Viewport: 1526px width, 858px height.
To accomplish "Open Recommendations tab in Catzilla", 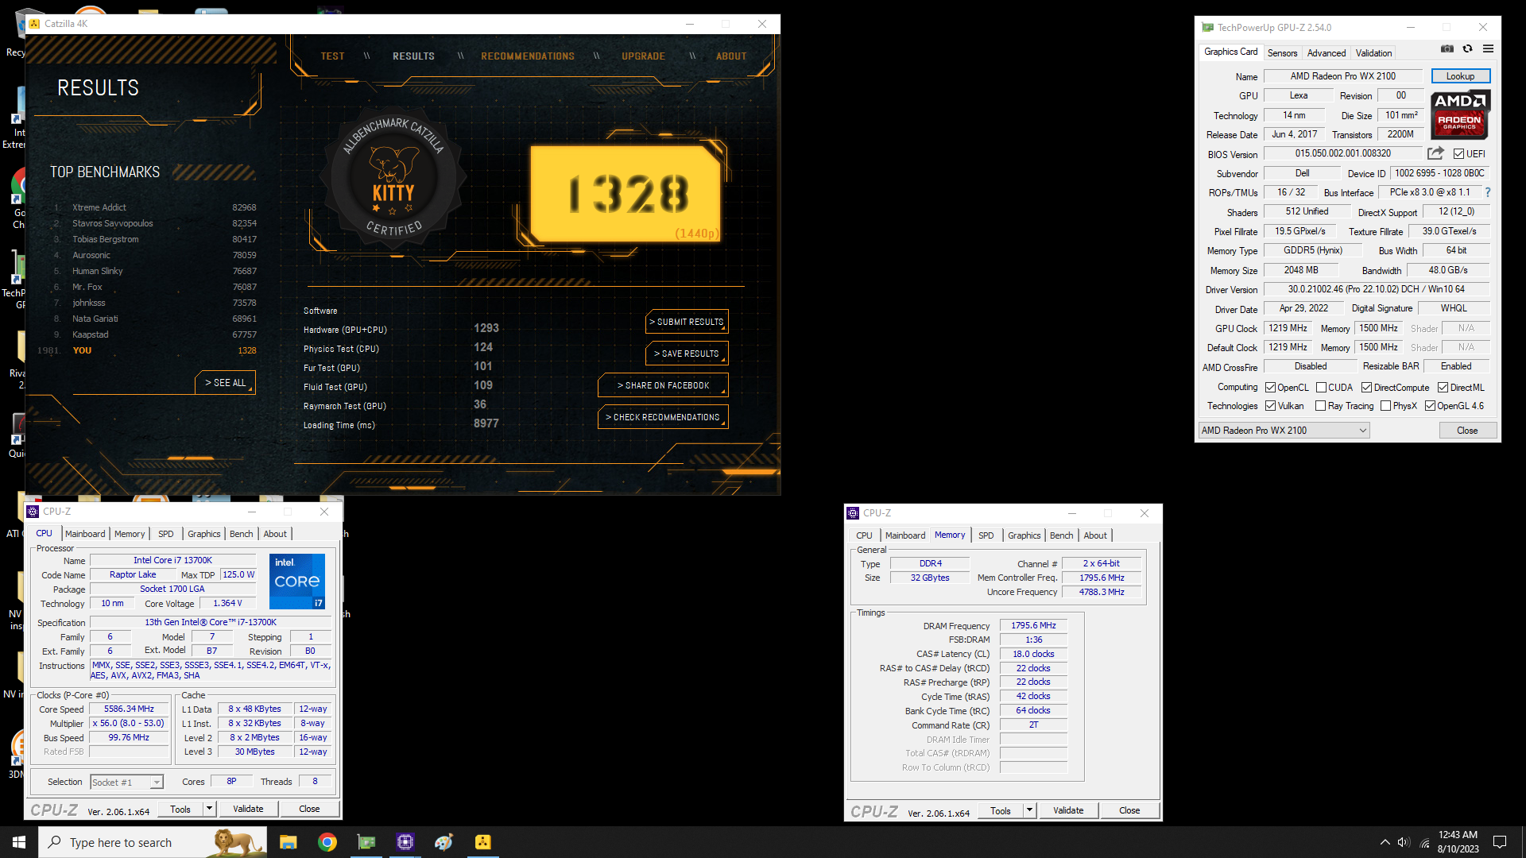I will tap(528, 56).
